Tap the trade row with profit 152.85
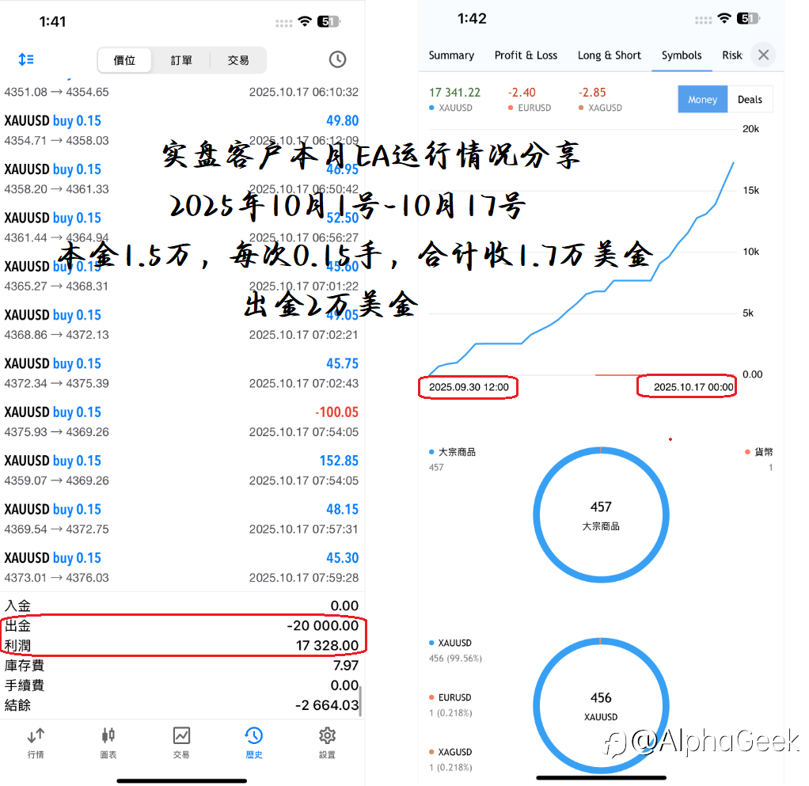Image resolution: width=809 pixels, height=786 pixels. pyautogui.click(x=181, y=470)
